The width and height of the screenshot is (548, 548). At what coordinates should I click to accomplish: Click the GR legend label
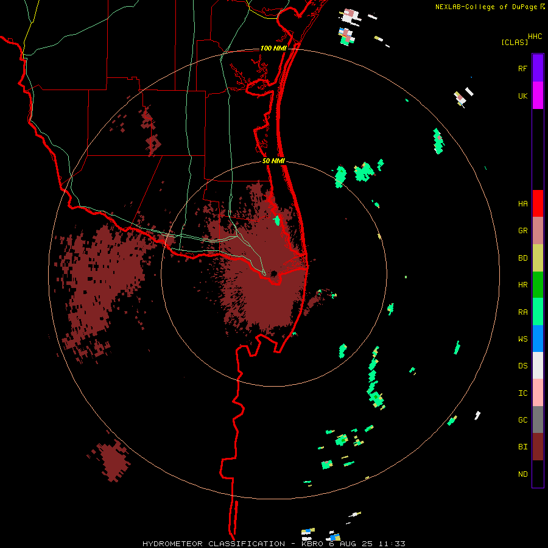pos(522,231)
